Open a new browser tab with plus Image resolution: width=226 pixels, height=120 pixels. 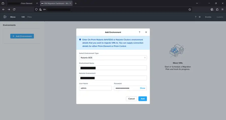[76, 3]
